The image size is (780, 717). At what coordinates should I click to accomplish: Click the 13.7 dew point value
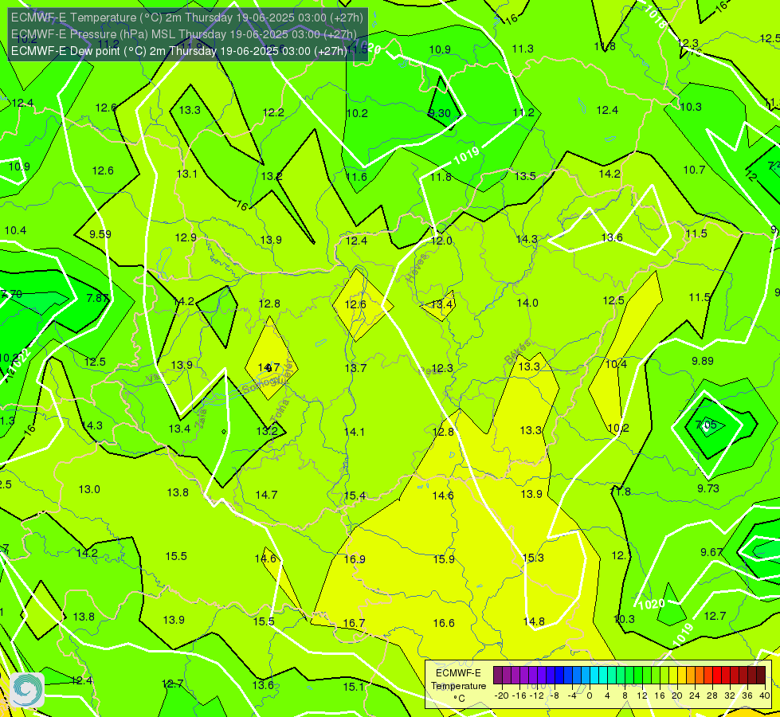[355, 368]
